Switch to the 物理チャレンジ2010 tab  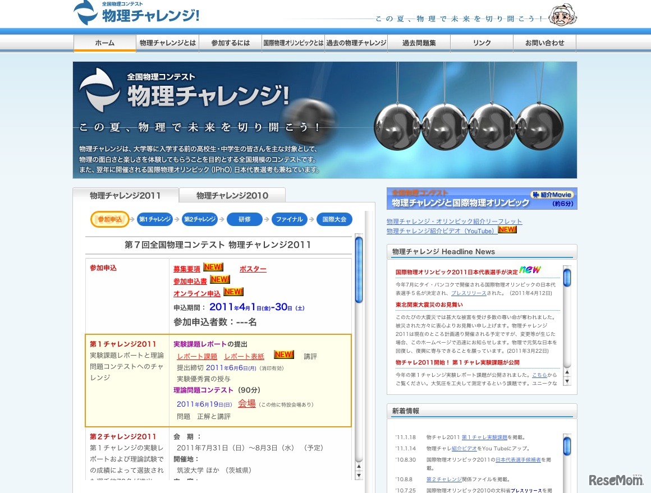pyautogui.click(x=232, y=196)
